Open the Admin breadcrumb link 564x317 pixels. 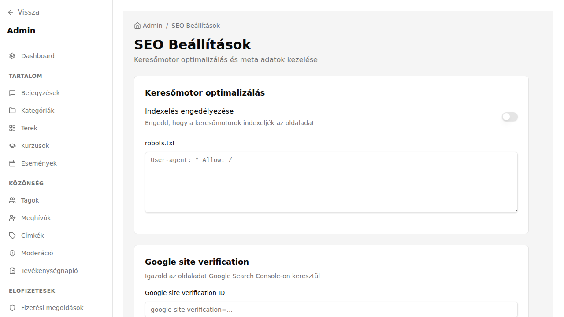[x=152, y=25]
